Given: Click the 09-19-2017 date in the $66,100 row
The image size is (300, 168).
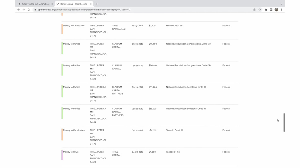Looking at the screenshot, I should click(137, 65).
